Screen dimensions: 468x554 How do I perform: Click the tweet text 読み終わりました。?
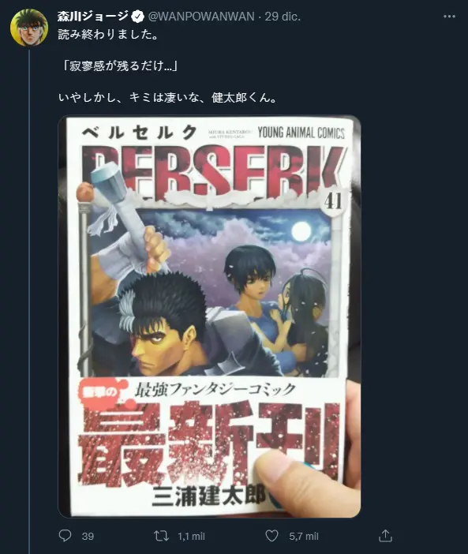click(x=108, y=35)
